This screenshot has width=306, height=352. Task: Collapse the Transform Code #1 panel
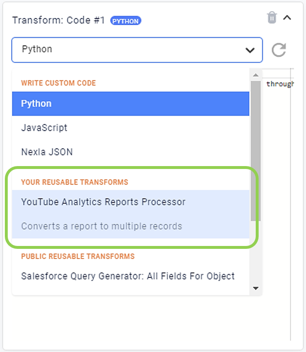tap(287, 17)
